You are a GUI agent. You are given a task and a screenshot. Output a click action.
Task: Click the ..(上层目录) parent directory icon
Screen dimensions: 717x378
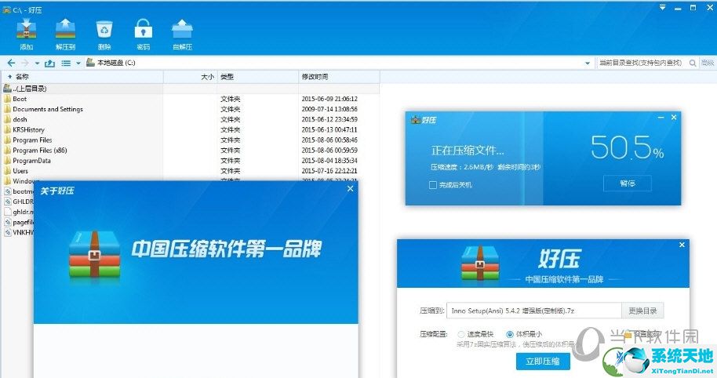pyautogui.click(x=7, y=88)
